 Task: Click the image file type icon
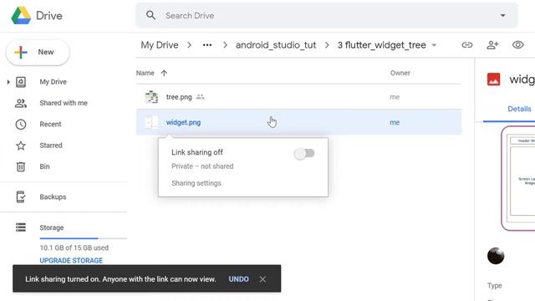(x=493, y=79)
